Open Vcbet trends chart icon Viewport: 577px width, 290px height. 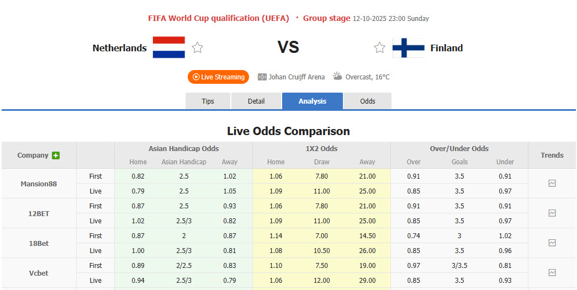click(x=552, y=273)
